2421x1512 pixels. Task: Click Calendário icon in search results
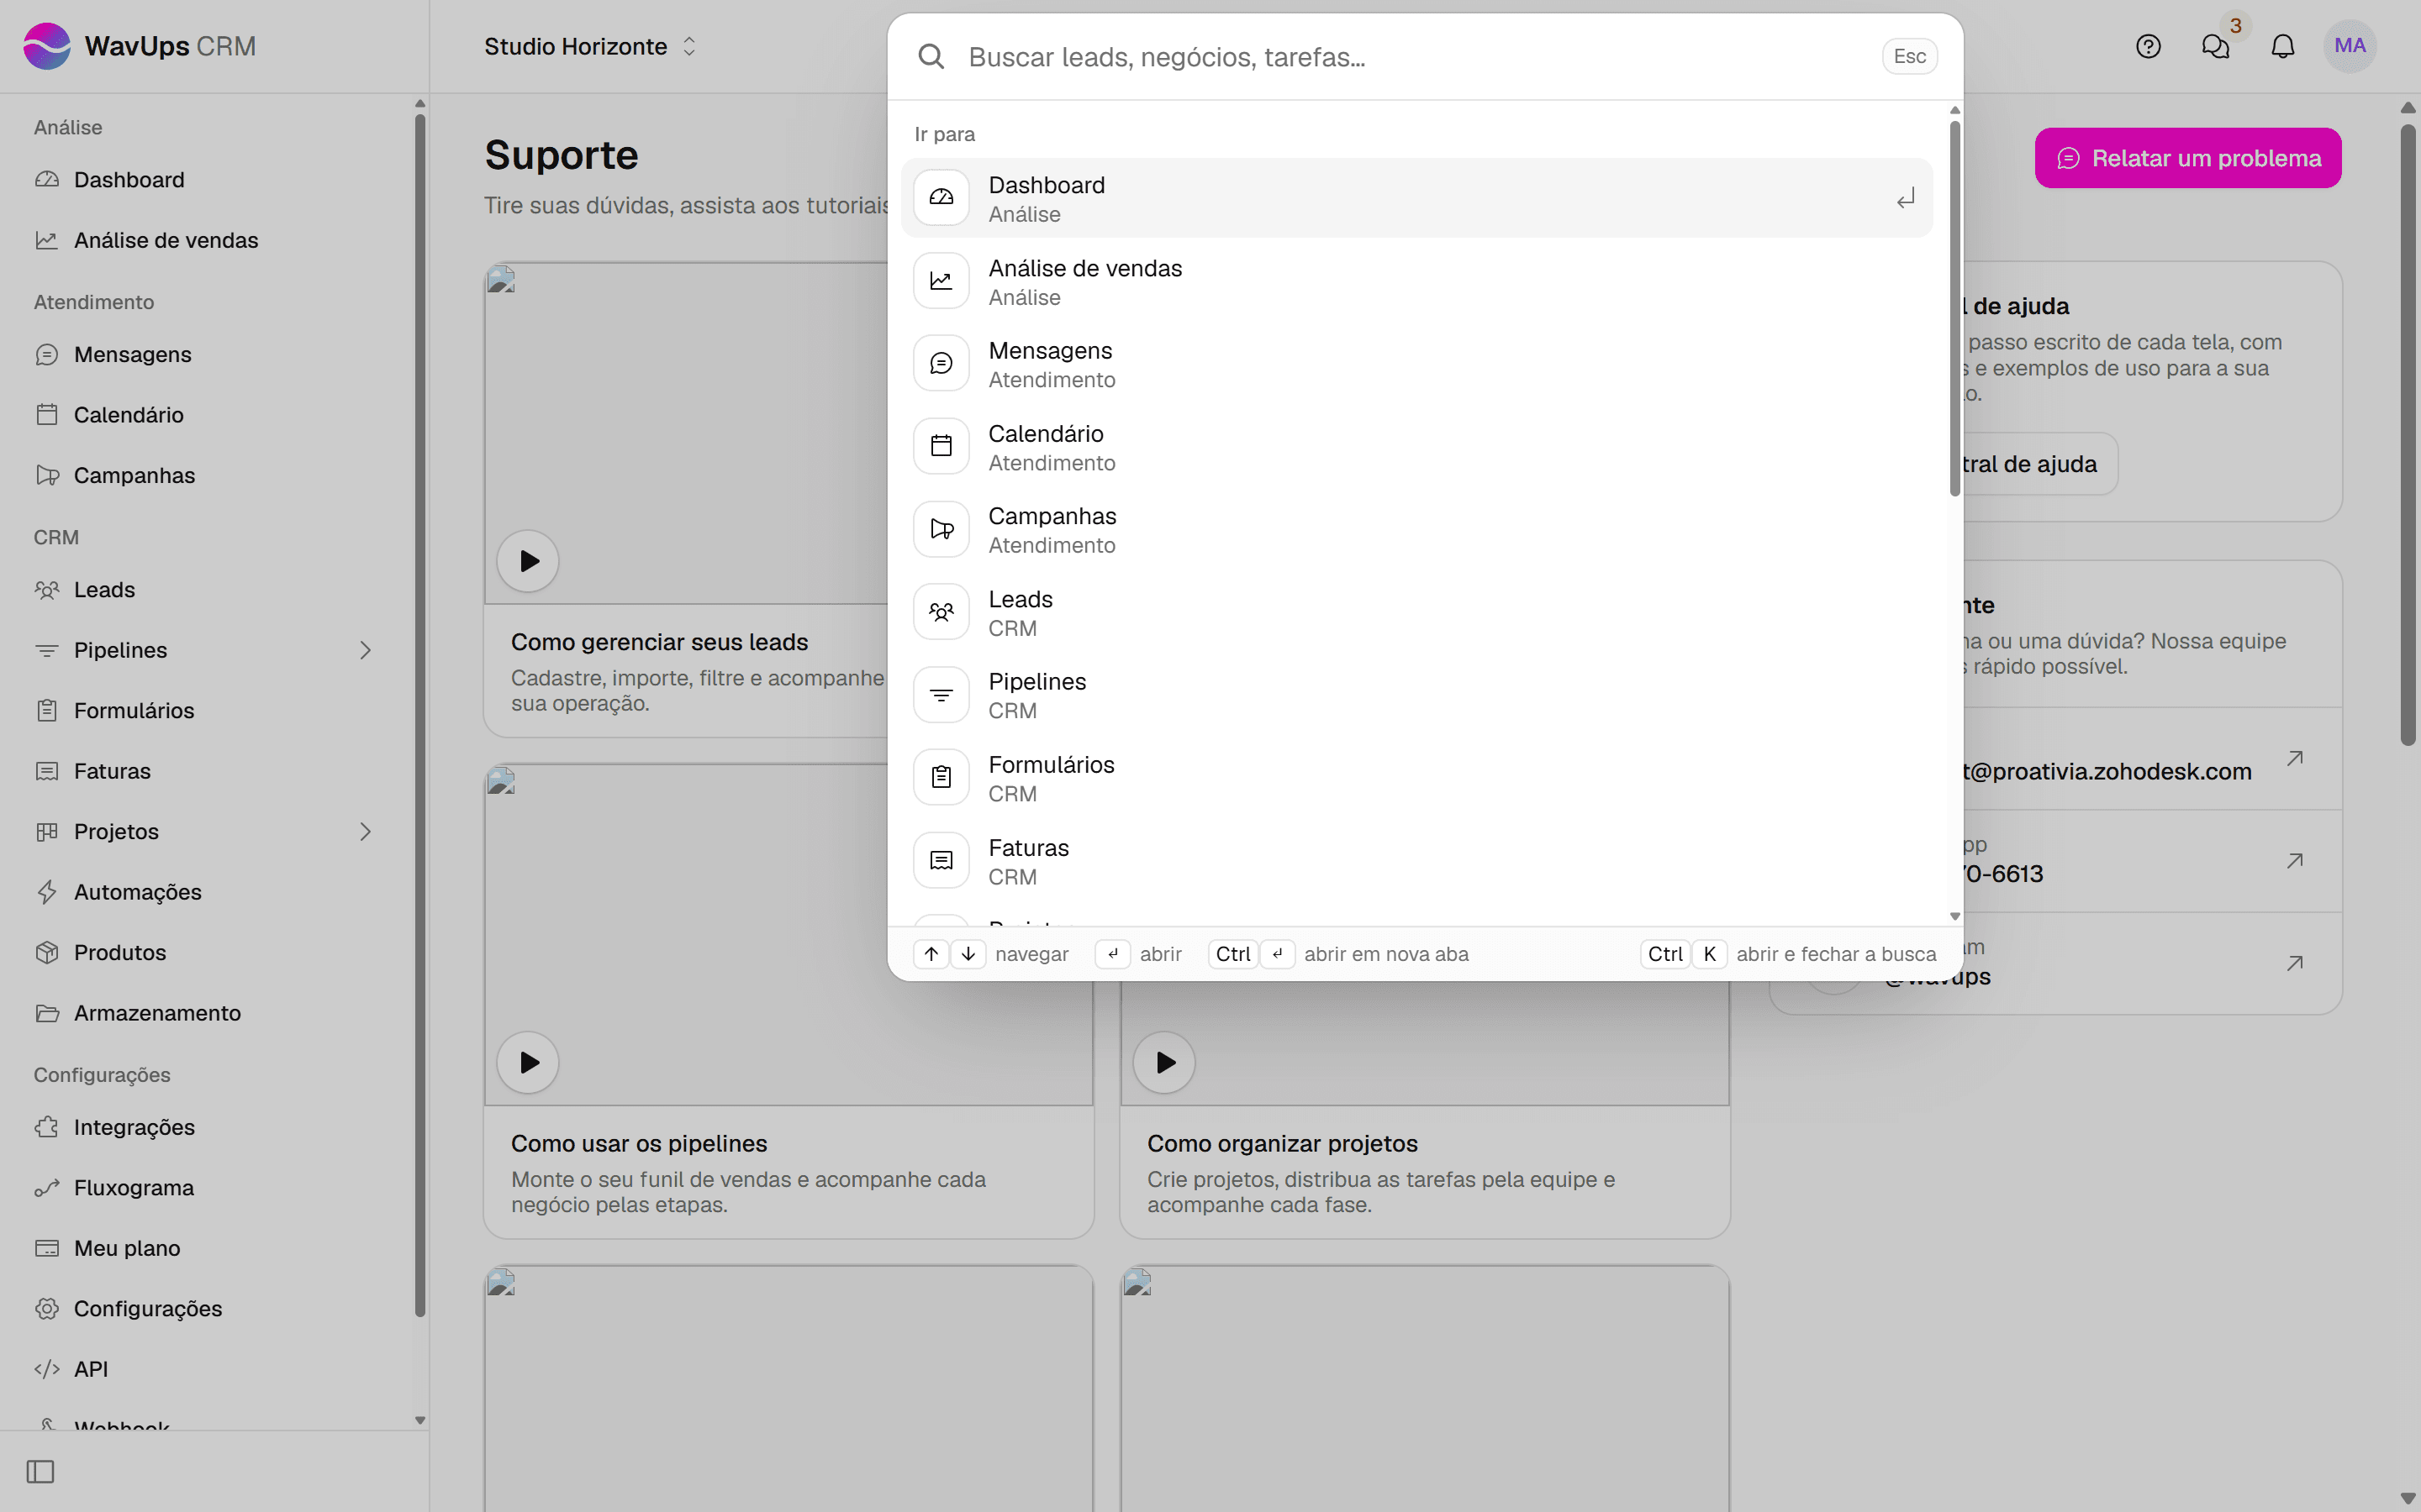pyautogui.click(x=941, y=446)
